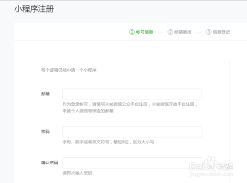This screenshot has width=247, height=183.
Task: Click the 密码 field label
Action: (x=45, y=132)
